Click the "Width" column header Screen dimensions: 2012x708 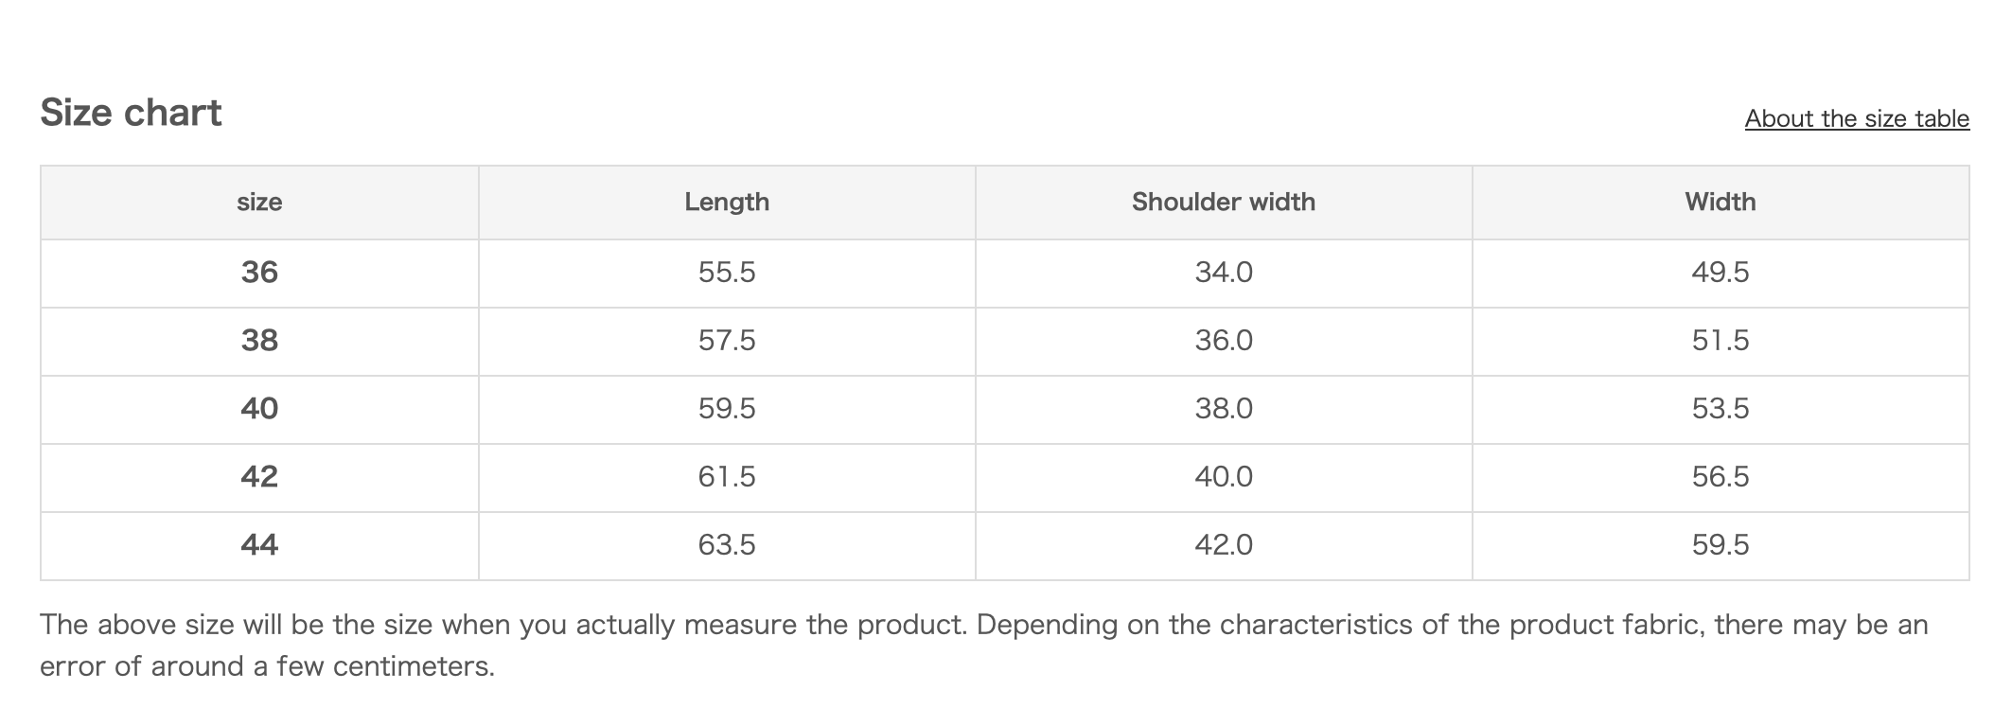pos(1720,202)
